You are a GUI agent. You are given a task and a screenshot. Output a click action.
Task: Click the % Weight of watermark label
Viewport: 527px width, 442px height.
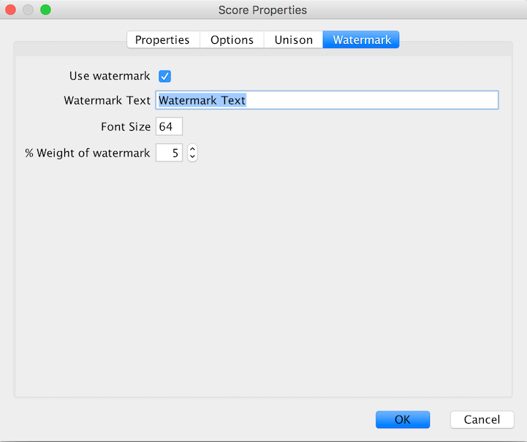click(x=88, y=153)
